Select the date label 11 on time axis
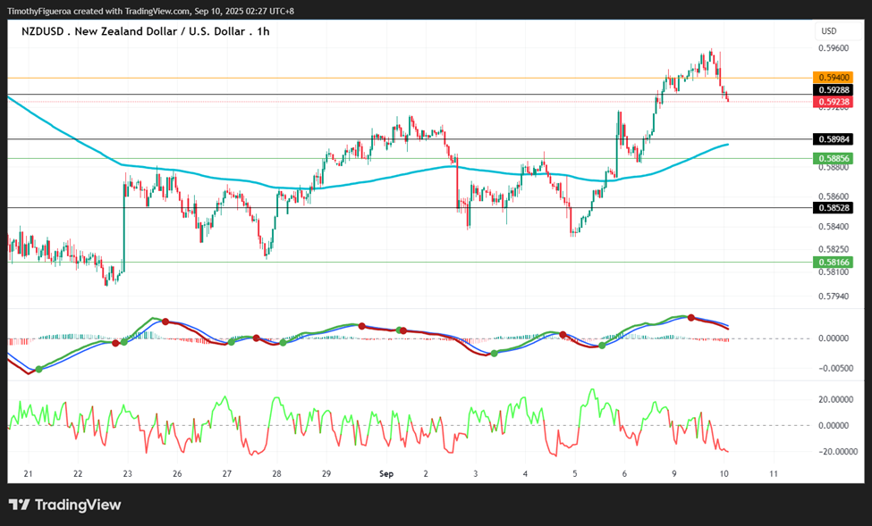The width and height of the screenshot is (872, 526). click(x=774, y=474)
